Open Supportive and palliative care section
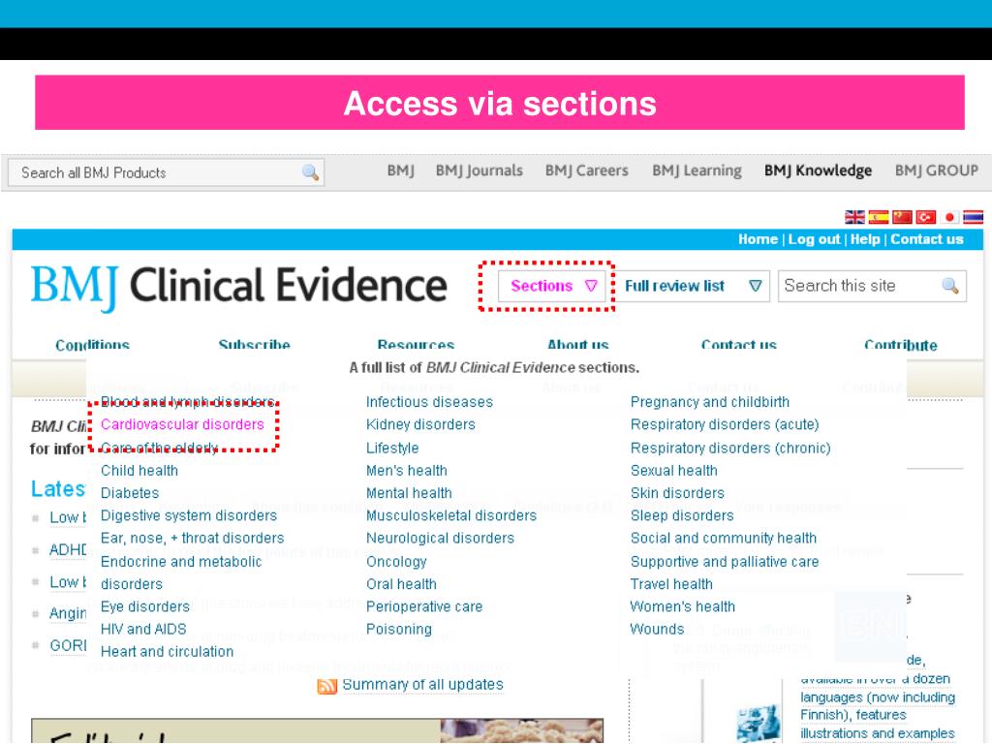The height and width of the screenshot is (744, 992). pos(725,562)
